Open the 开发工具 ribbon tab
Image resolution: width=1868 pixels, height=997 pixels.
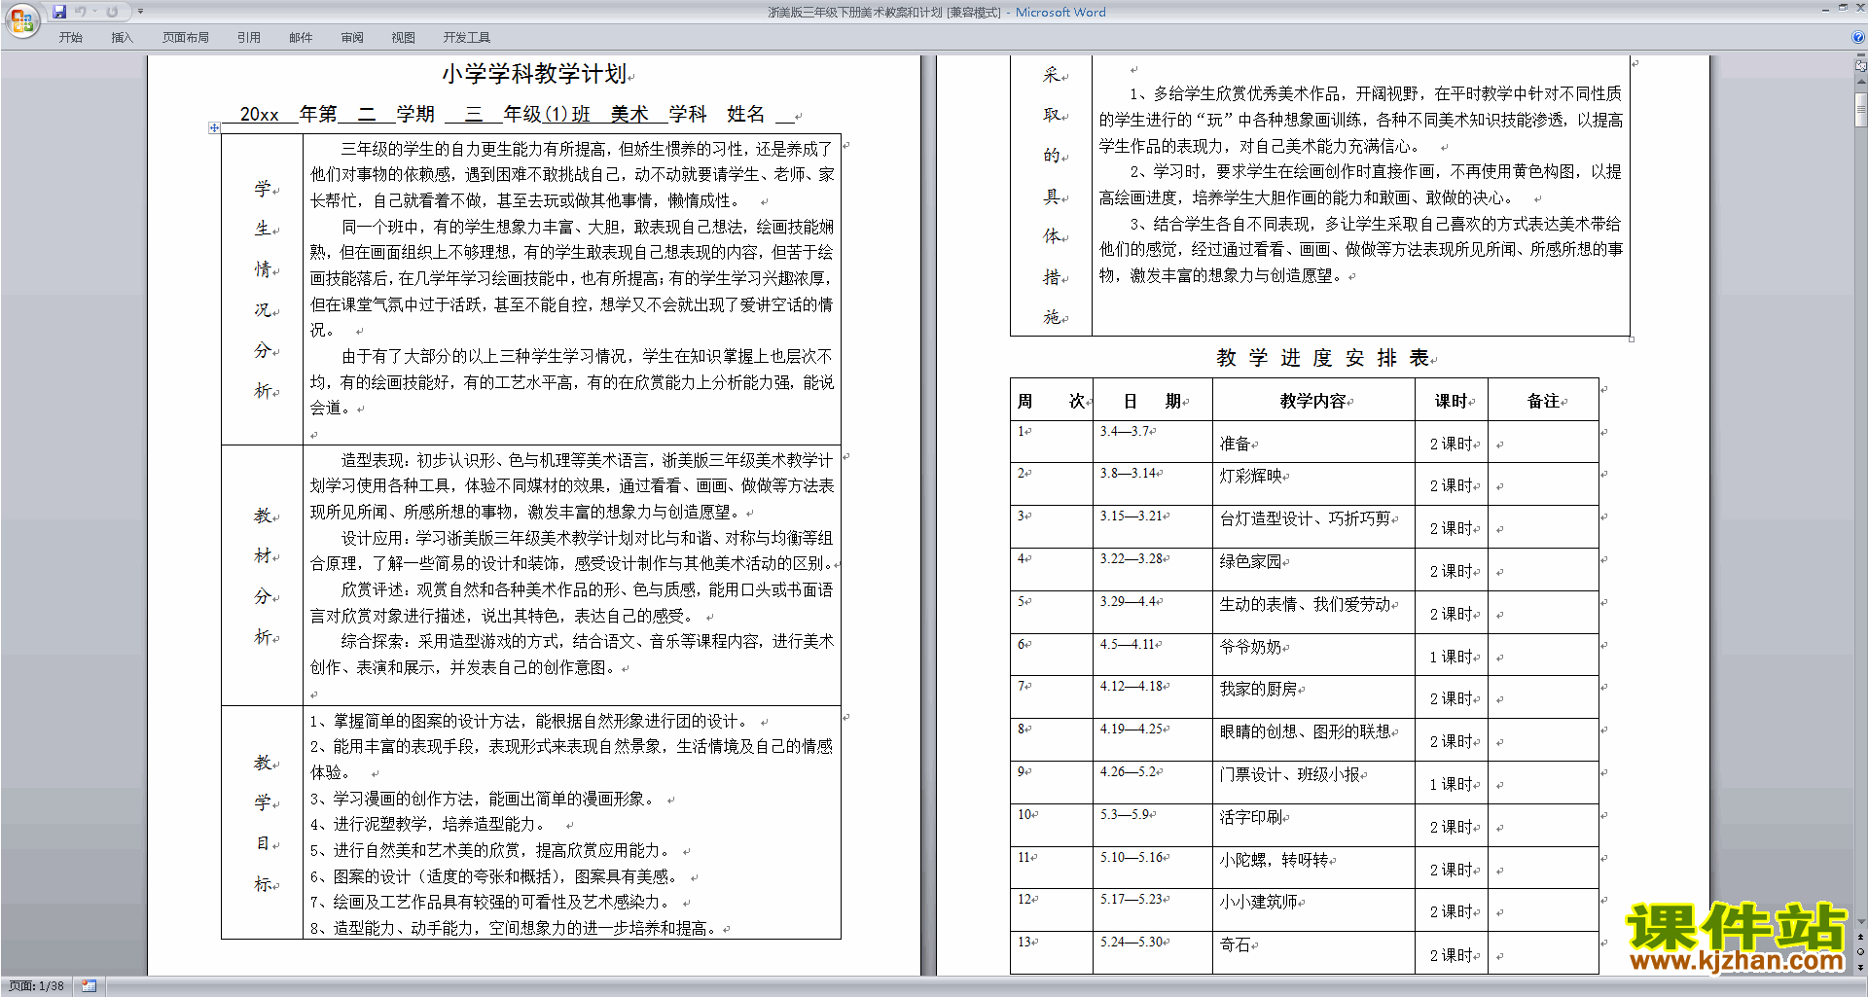467,37
